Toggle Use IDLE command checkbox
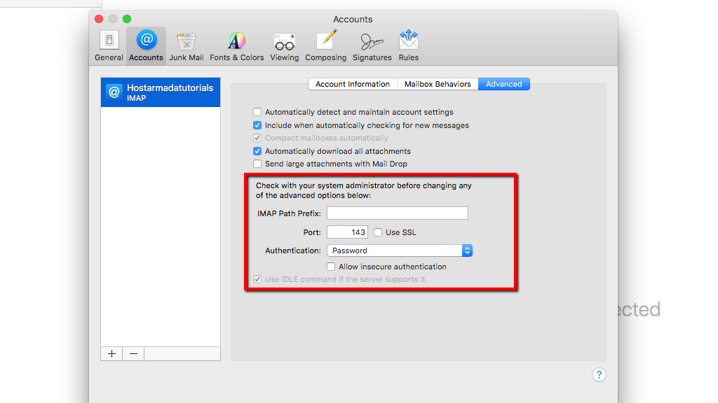718x403 pixels. 257,279
